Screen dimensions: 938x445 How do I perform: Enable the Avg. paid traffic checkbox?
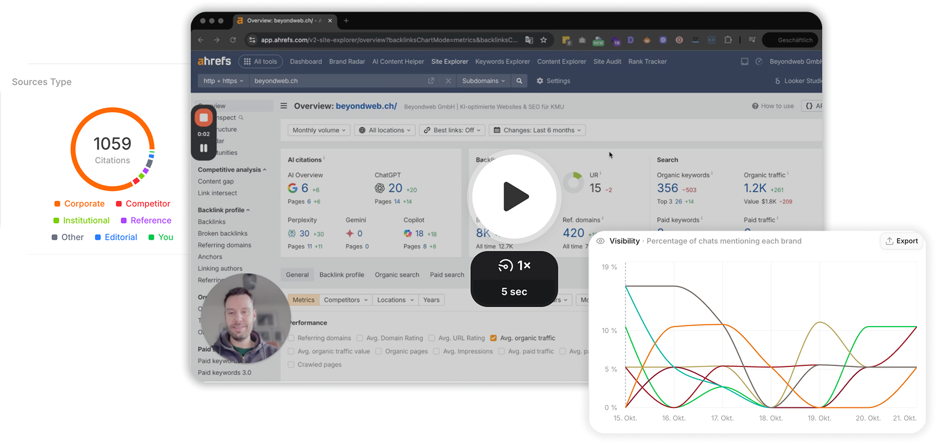[501, 351]
